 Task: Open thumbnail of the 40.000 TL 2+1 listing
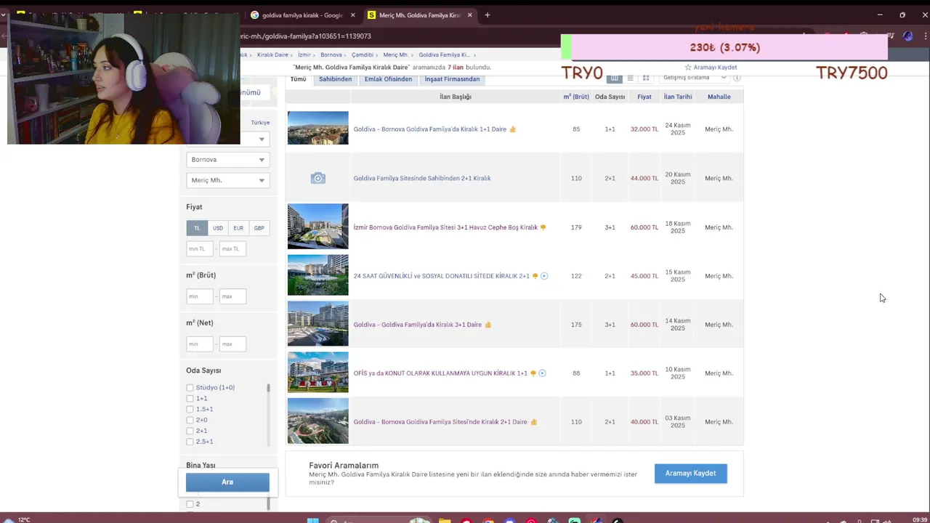click(x=318, y=421)
